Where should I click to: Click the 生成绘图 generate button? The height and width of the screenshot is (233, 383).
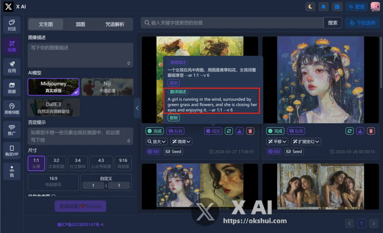80,206
